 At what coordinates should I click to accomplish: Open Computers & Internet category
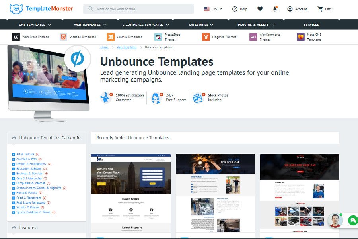pos(31,183)
